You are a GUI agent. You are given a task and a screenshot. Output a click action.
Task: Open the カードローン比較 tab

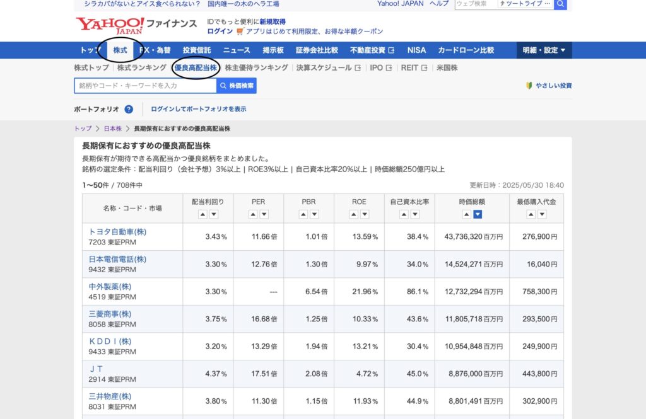point(466,50)
